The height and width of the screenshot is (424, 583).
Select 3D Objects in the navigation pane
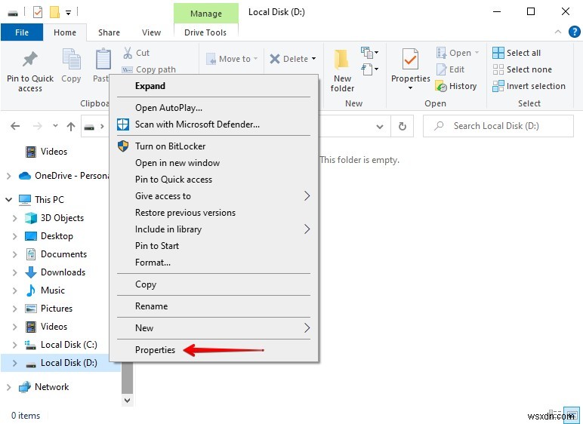click(x=62, y=218)
